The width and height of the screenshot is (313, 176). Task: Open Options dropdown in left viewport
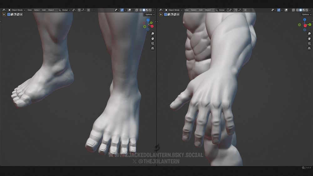pyautogui.click(x=150, y=14)
